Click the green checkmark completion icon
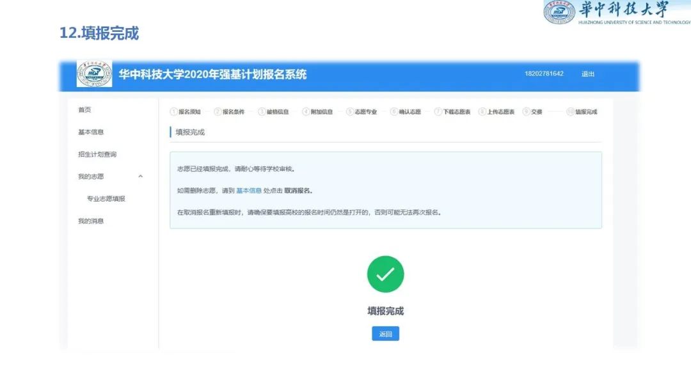Image resolution: width=691 pixels, height=389 pixels. pyautogui.click(x=385, y=274)
